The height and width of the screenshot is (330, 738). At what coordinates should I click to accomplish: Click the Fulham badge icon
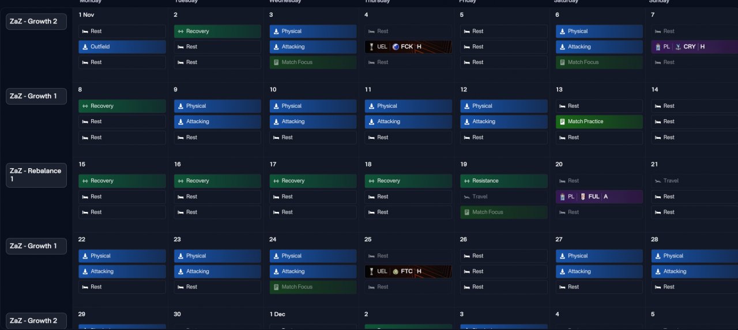pos(583,196)
